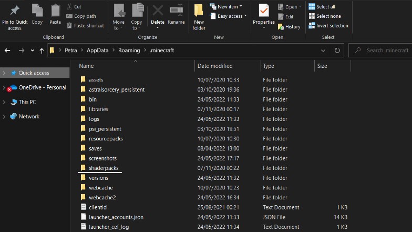Screen dimensions: 412x232
Task: Go back with the Back arrow
Action: [7, 51]
